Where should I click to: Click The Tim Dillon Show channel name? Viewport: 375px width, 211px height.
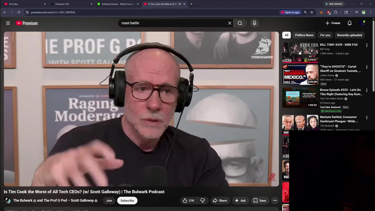pyautogui.click(x=332, y=99)
